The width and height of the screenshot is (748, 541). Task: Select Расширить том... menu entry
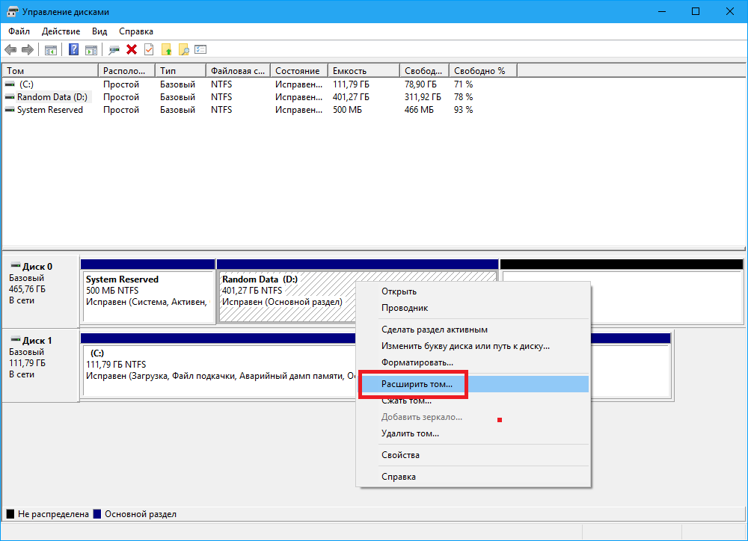[x=473, y=384]
